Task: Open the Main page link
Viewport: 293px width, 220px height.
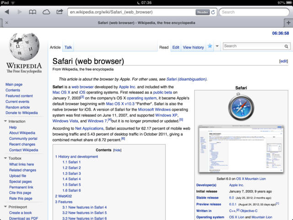Action: coord(14,84)
